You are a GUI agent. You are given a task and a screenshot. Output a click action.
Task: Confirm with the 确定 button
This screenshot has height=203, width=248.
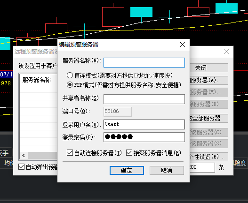click(x=127, y=170)
